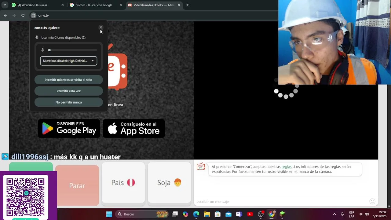Image resolution: width=391 pixels, height=220 pixels.
Task: Open File Explorer from the taskbar
Action: pos(207,214)
